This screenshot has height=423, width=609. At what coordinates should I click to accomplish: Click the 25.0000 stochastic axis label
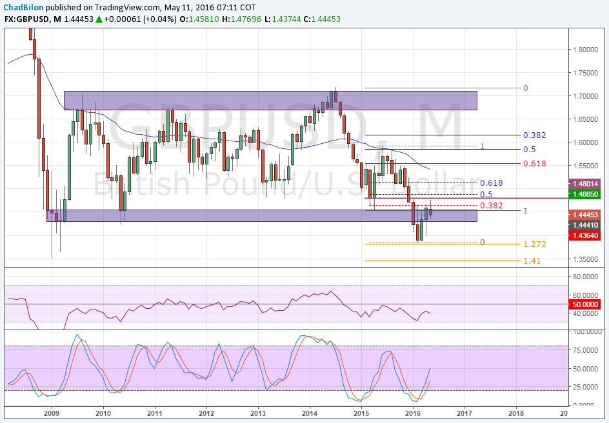pyautogui.click(x=586, y=387)
